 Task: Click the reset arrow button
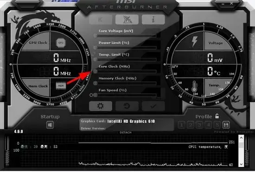(x=127, y=106)
